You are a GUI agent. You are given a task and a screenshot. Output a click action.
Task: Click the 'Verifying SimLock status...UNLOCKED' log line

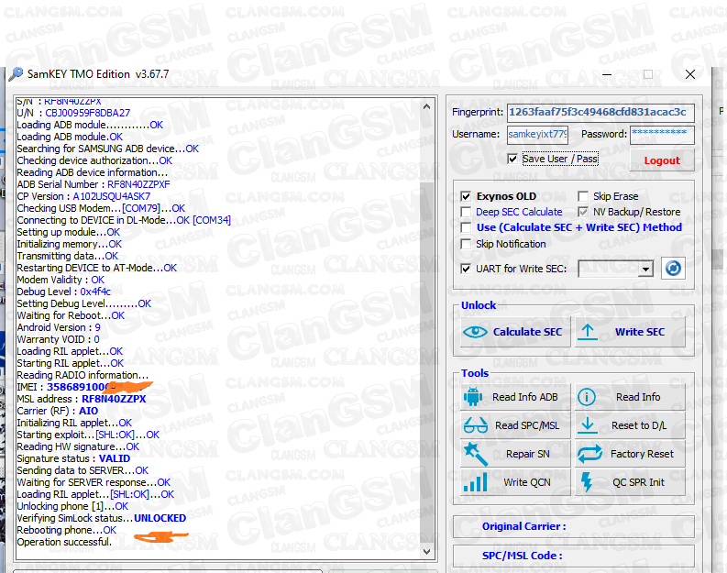102,518
